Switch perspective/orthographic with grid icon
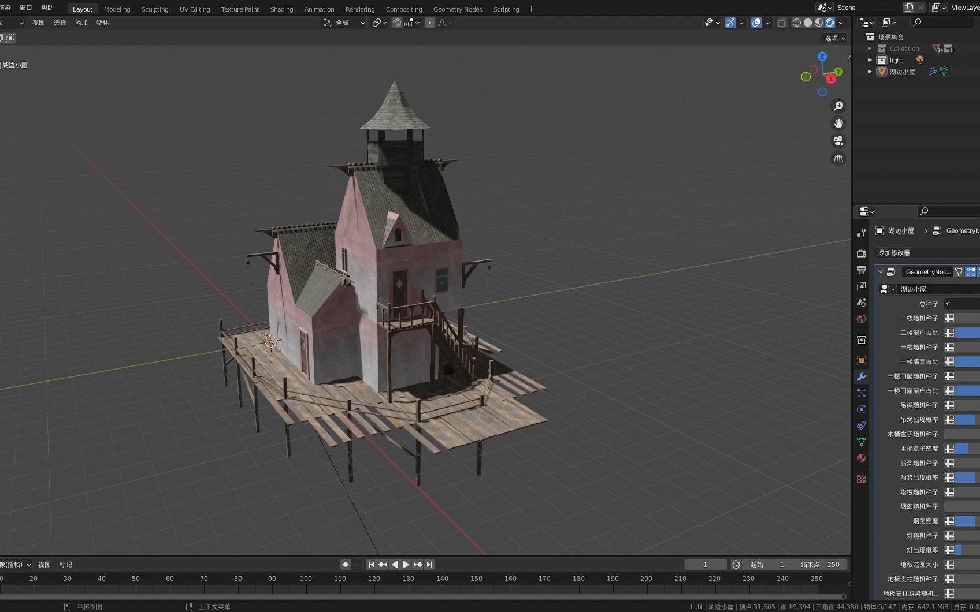The image size is (980, 612). (x=838, y=158)
